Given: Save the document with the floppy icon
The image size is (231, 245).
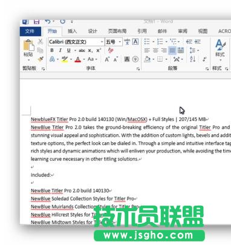Looking at the screenshot, I should (x=36, y=22).
